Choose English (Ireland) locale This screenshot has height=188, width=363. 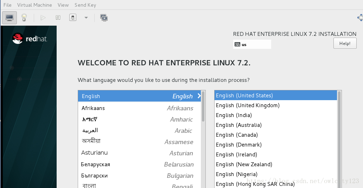pyautogui.click(x=275, y=154)
